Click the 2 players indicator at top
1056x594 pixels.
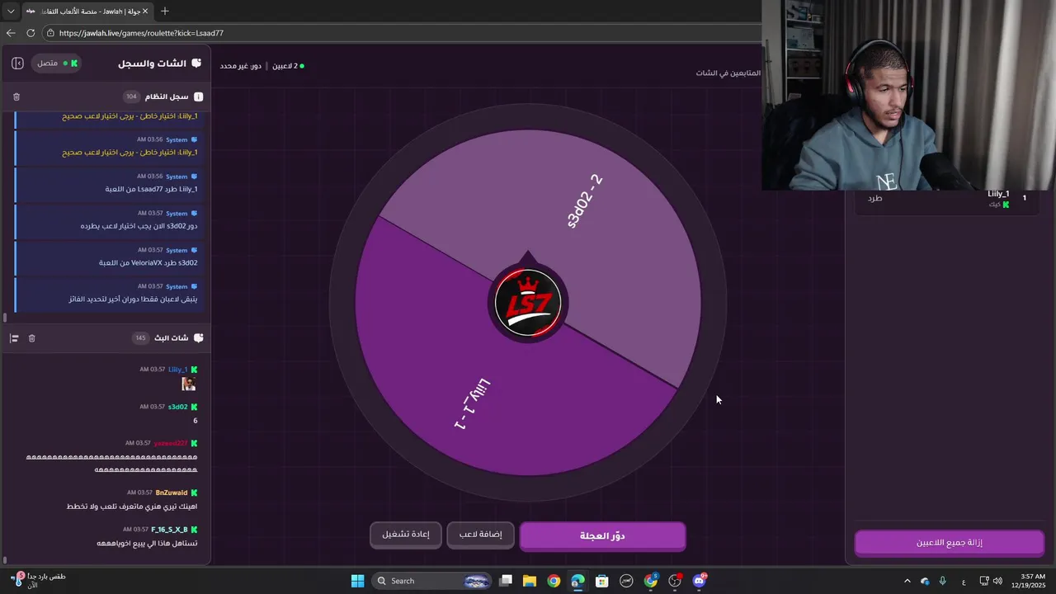(288, 65)
